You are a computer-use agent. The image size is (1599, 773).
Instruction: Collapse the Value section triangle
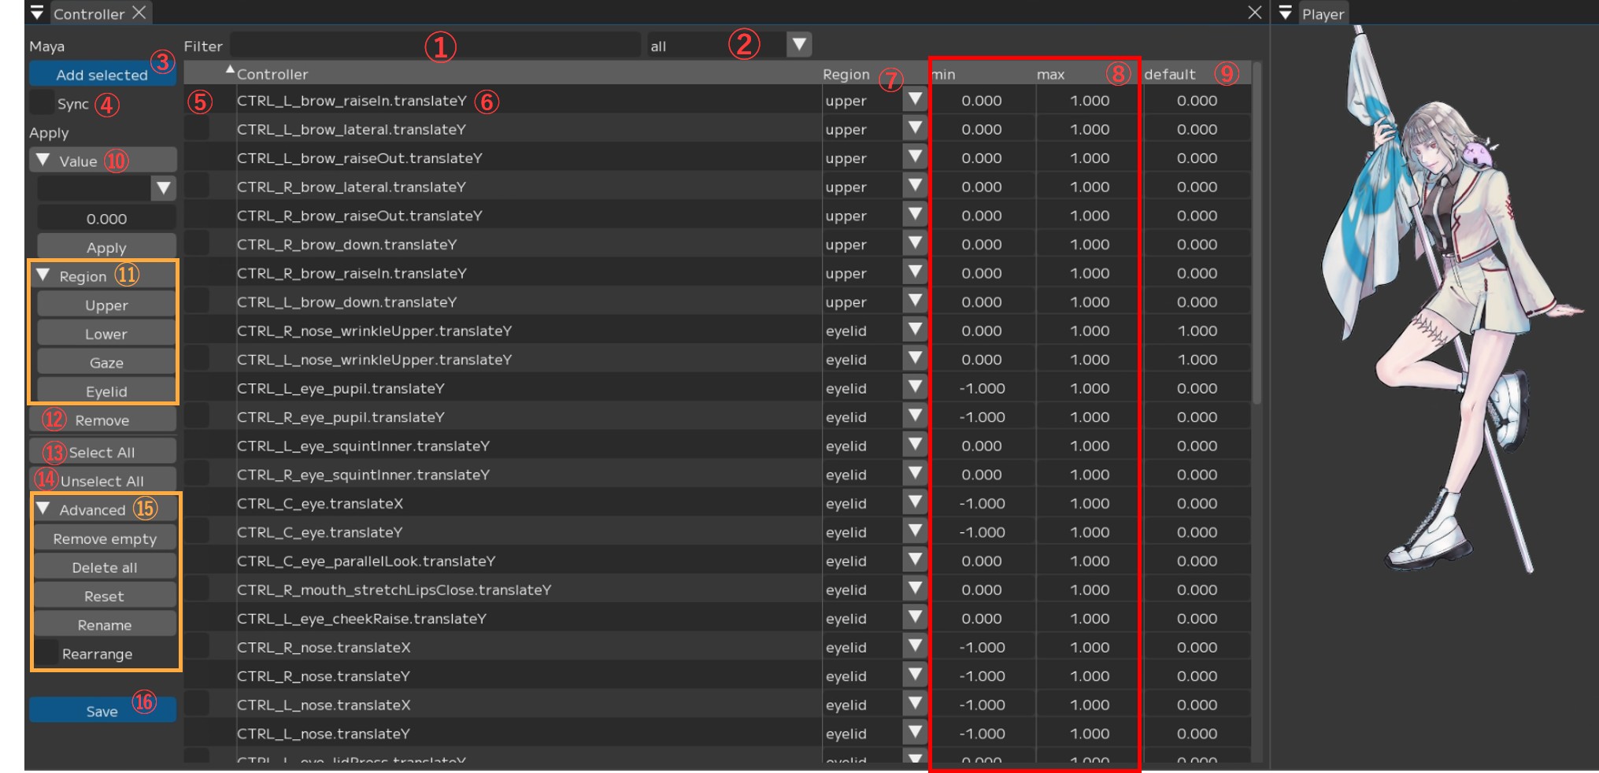(x=43, y=161)
